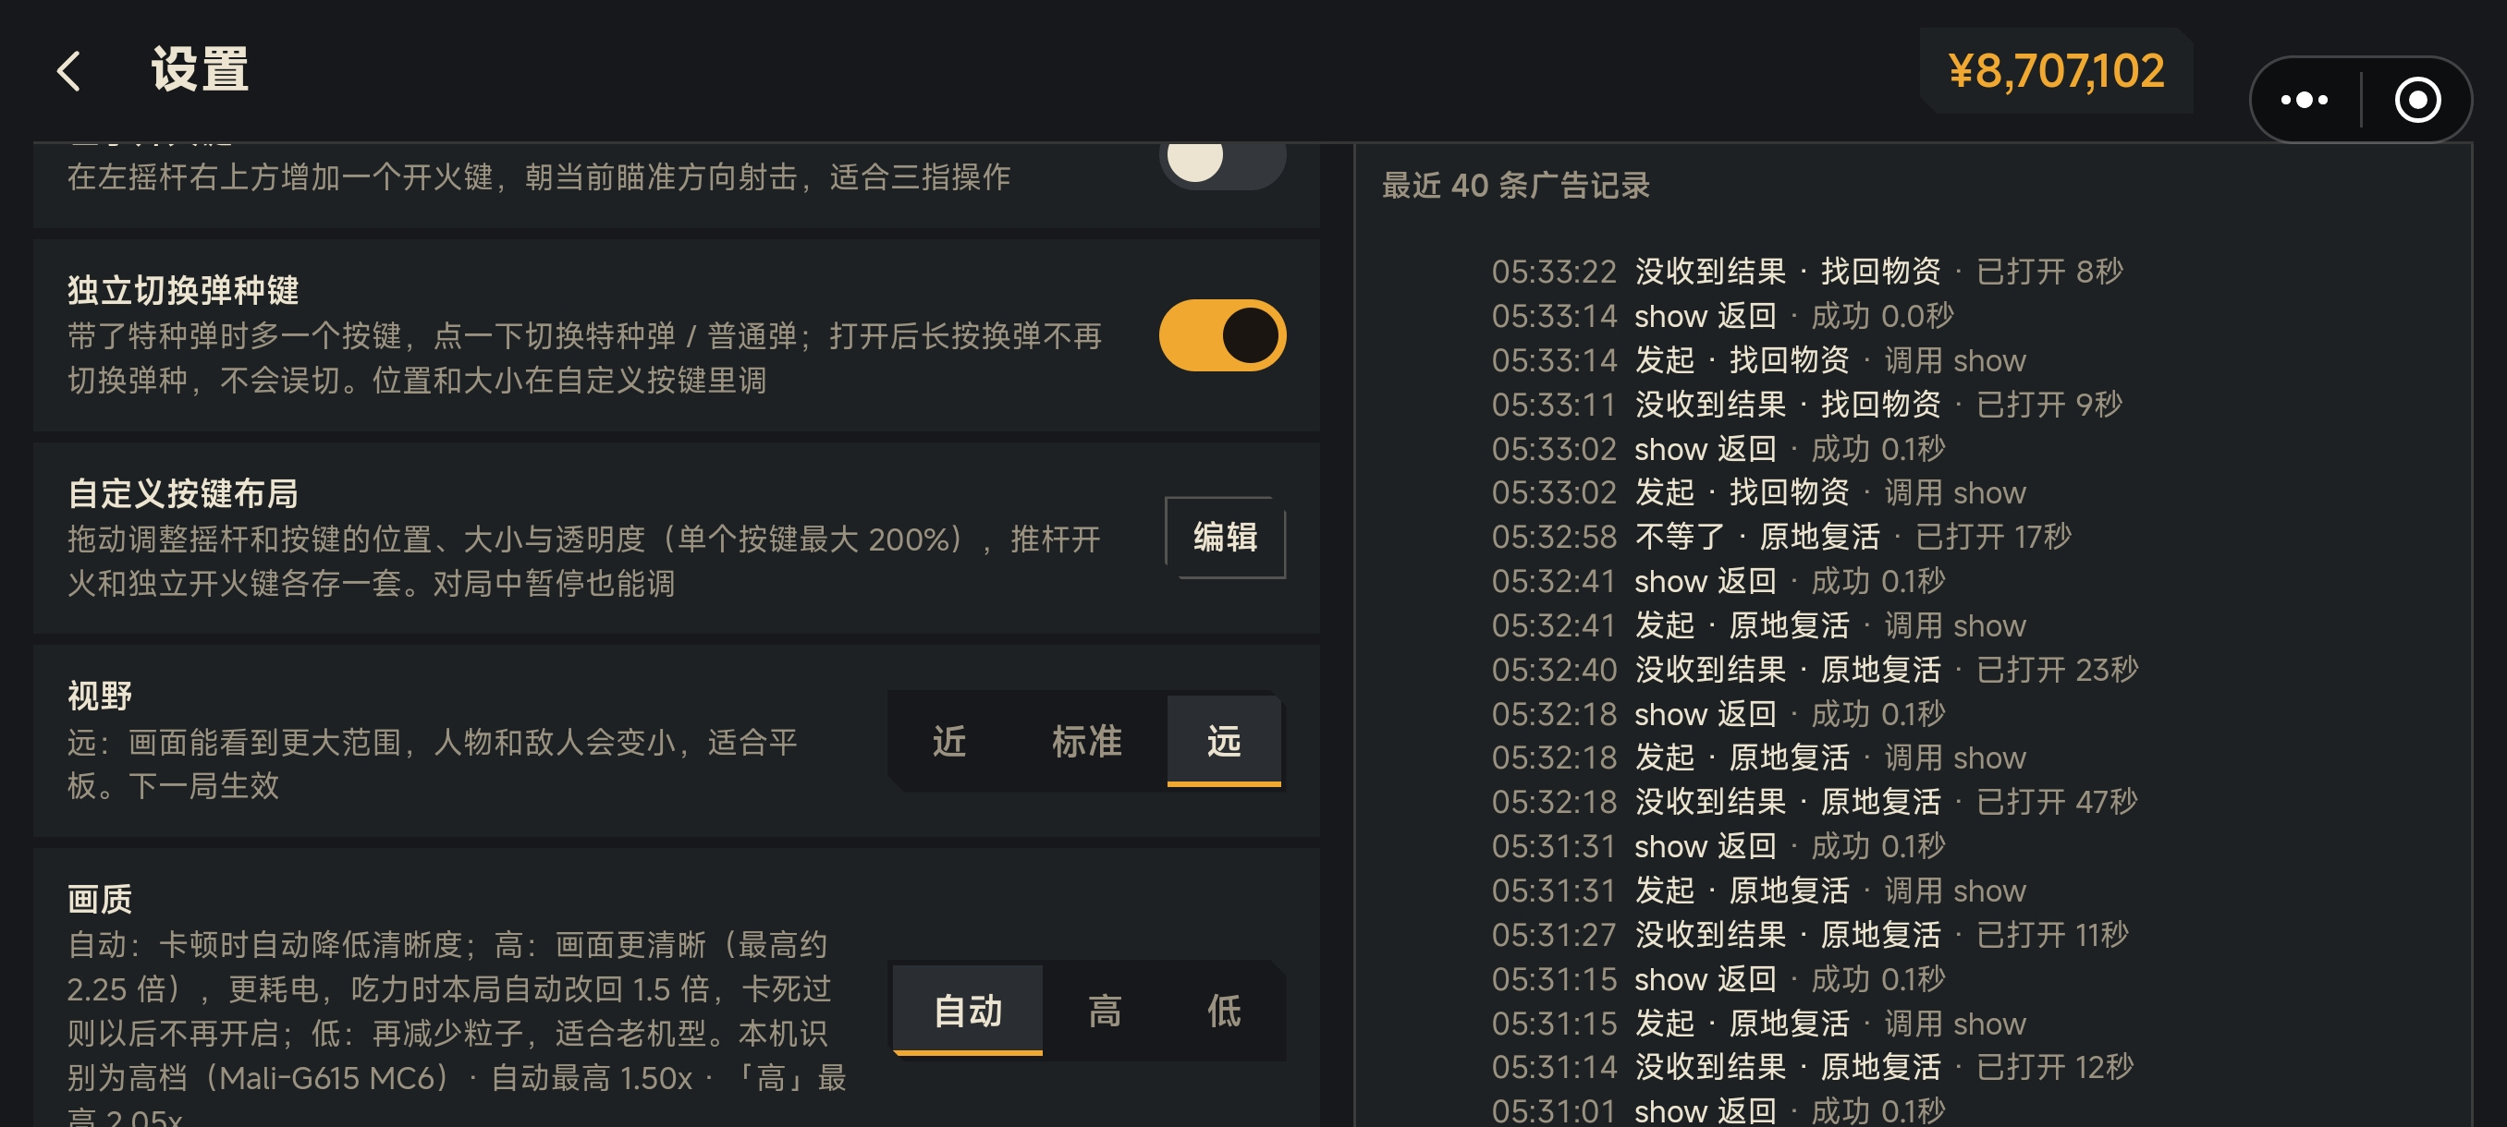The image size is (2507, 1127).
Task: Click the 最近 40 条广告记录 heading
Action: tap(1515, 185)
